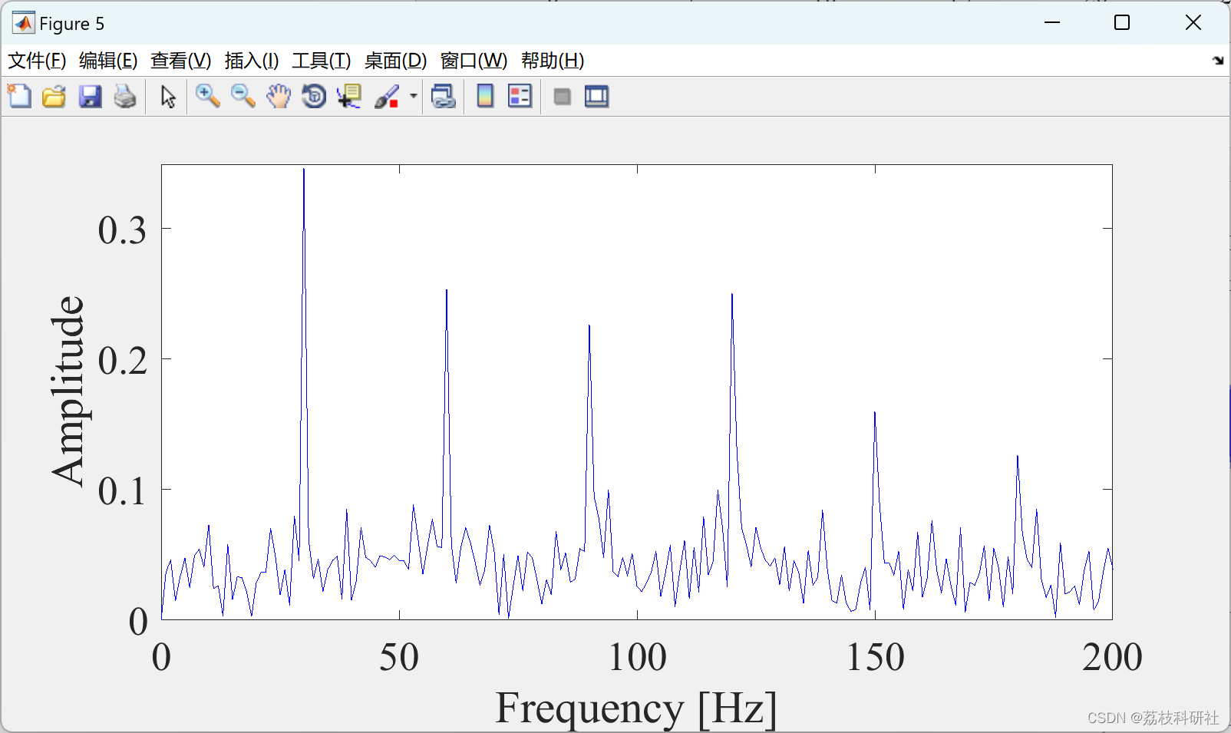Click the MATLAB logo in title bar
1231x733 pixels.
tap(23, 23)
